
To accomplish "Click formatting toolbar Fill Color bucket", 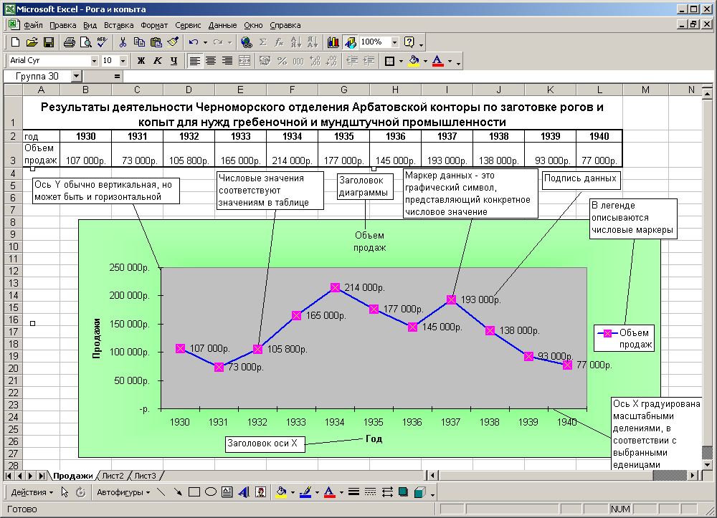I will [x=414, y=61].
